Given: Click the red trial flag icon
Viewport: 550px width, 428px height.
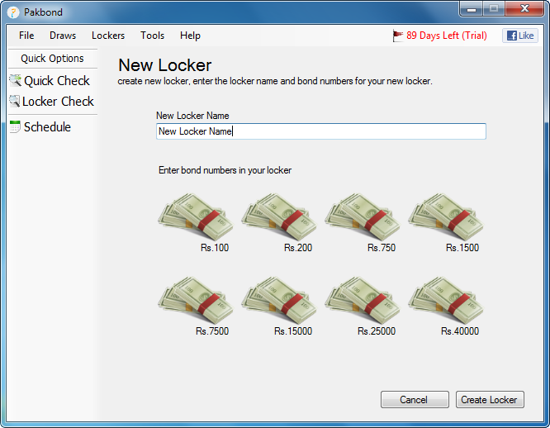Looking at the screenshot, I should [398, 36].
